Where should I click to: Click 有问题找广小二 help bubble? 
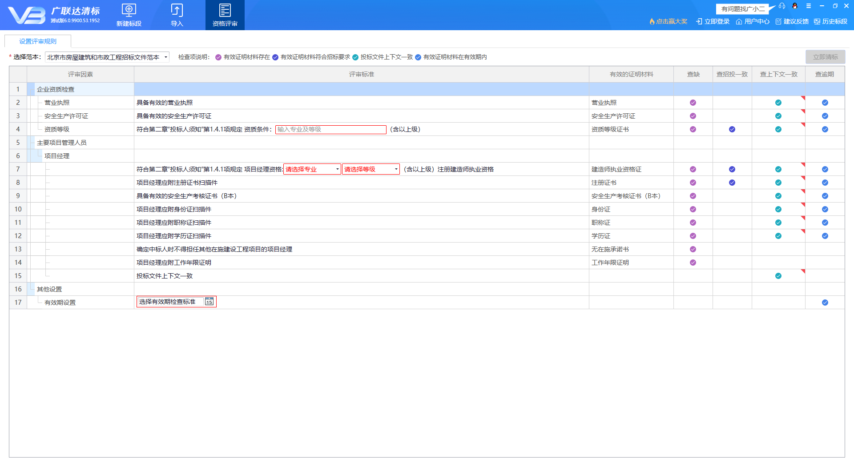(x=743, y=9)
